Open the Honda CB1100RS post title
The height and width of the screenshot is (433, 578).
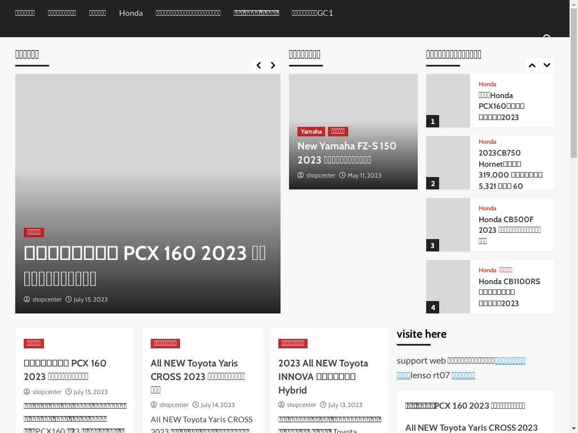click(509, 293)
